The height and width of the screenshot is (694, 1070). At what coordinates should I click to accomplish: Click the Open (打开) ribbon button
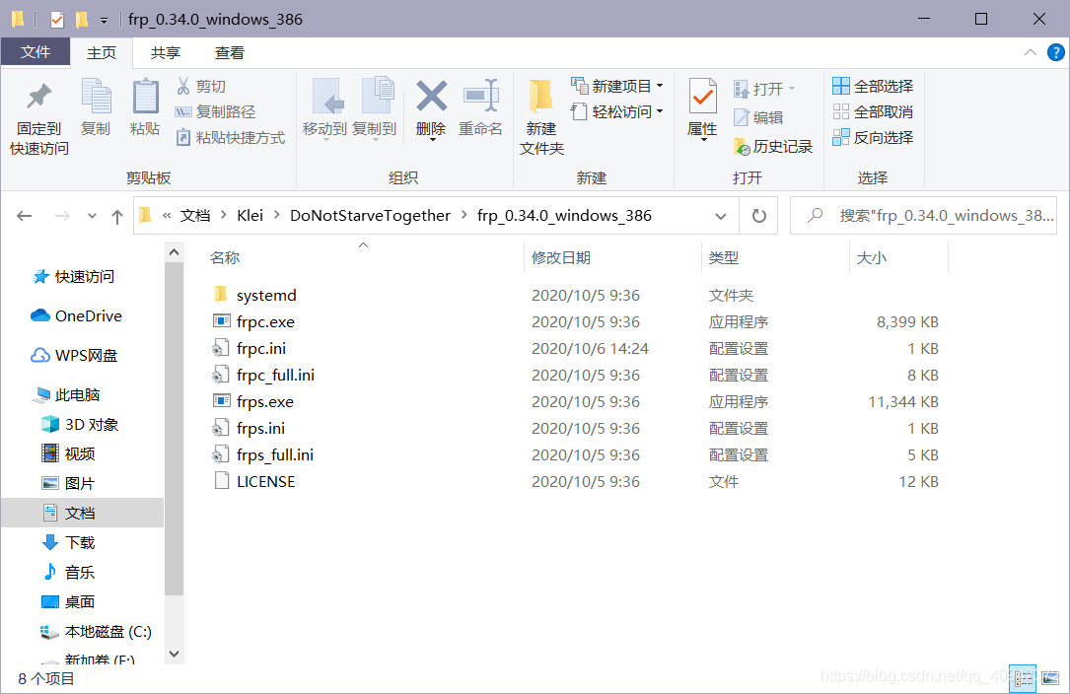tap(764, 89)
